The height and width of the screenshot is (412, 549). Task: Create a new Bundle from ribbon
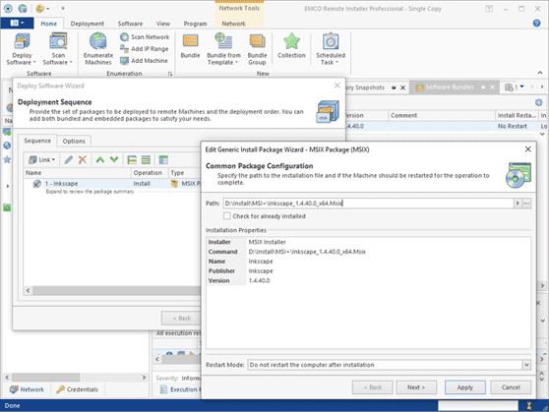coord(190,46)
